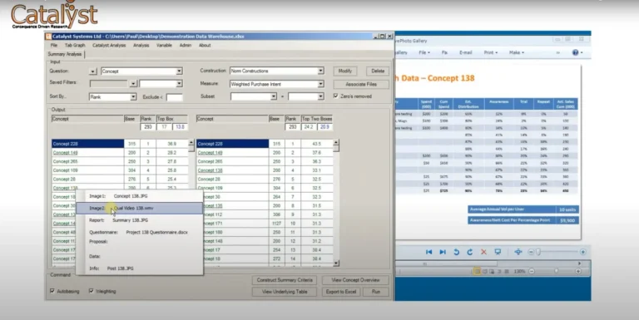Select Report Summary 138.JPG entry
Screen dimensions: 639x320
click(140, 220)
